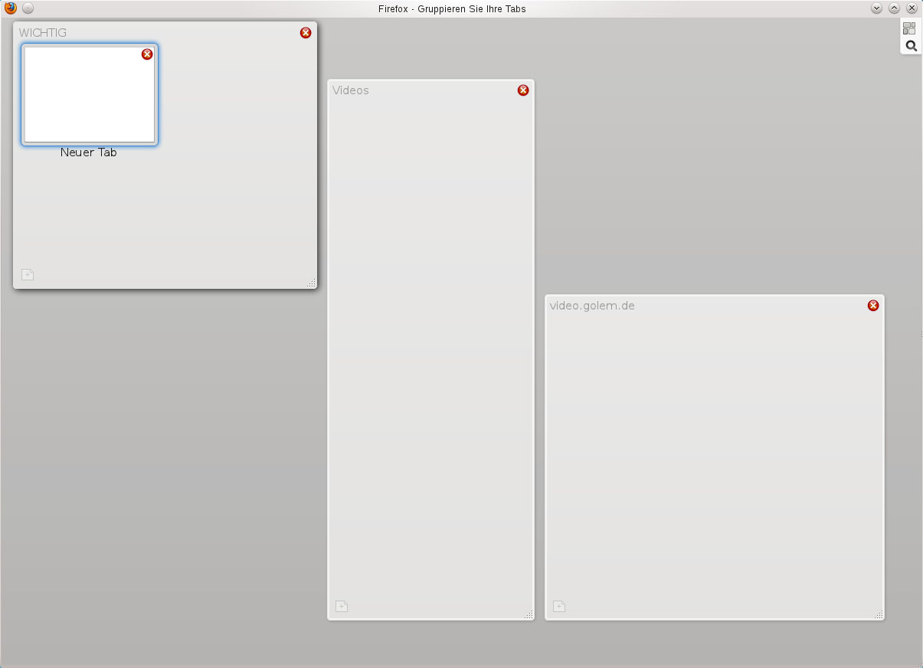Select the Neuer Tab thumbnail
The height and width of the screenshot is (668, 923).
pos(90,94)
